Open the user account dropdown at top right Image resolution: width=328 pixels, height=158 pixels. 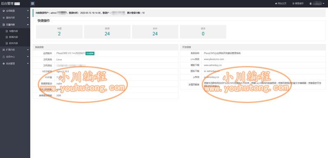click(317, 4)
